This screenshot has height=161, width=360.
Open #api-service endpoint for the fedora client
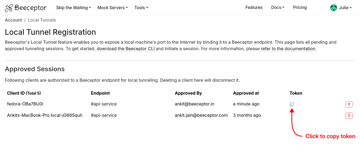[x=104, y=104]
